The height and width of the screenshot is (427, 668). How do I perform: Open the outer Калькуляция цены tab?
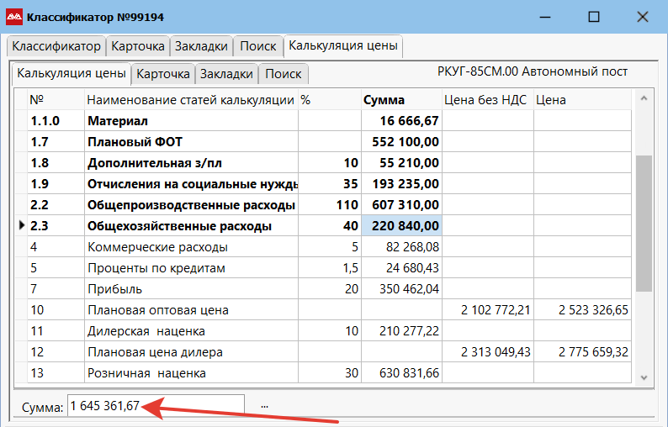click(x=342, y=45)
